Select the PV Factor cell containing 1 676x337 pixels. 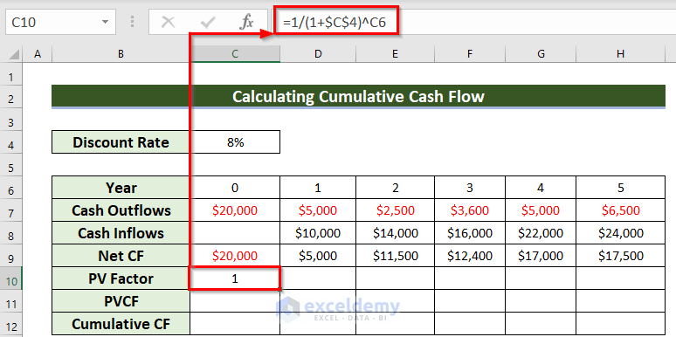coord(235,278)
